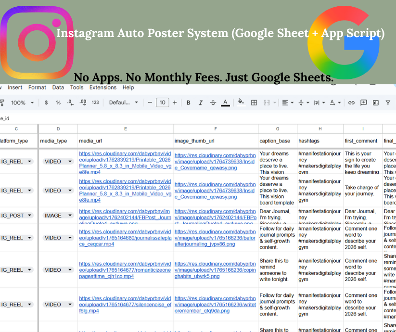Open zoom 100% dropdown

pyautogui.click(x=22, y=103)
